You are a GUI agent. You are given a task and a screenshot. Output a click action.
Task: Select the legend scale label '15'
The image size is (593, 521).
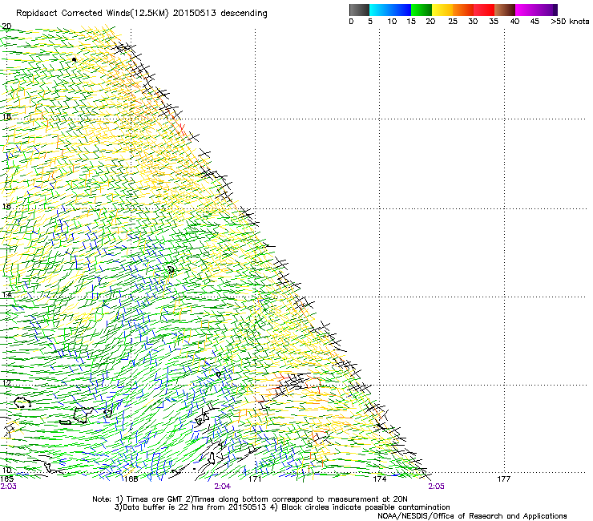(x=411, y=22)
